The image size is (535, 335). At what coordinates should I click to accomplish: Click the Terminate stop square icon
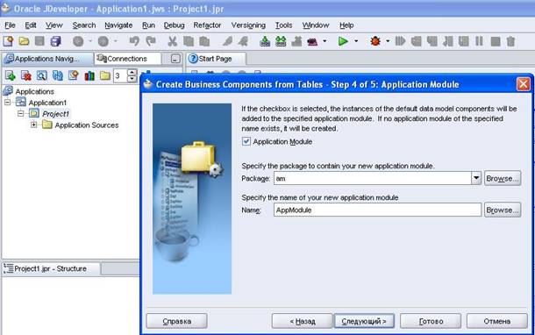pyautogui.click(x=496, y=41)
